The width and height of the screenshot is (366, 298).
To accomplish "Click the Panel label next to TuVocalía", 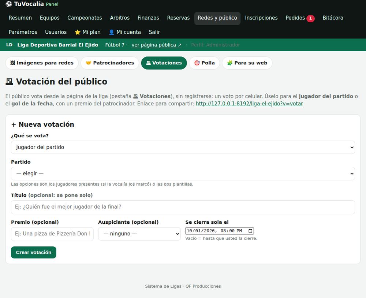I will pos(52,4).
